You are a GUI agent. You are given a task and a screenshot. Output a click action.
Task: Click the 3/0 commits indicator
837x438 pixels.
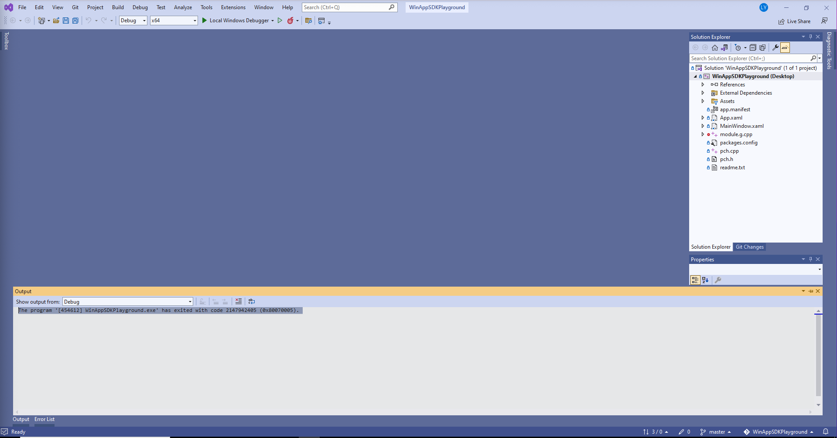click(x=656, y=432)
